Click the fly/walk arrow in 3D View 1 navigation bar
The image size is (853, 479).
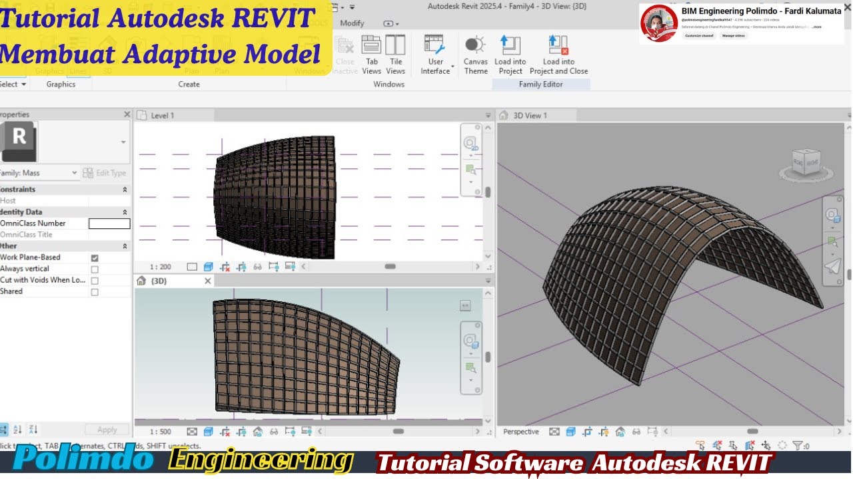pyautogui.click(x=833, y=267)
